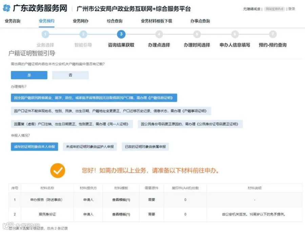Click the 网站支持IPv6 badge

274,9
